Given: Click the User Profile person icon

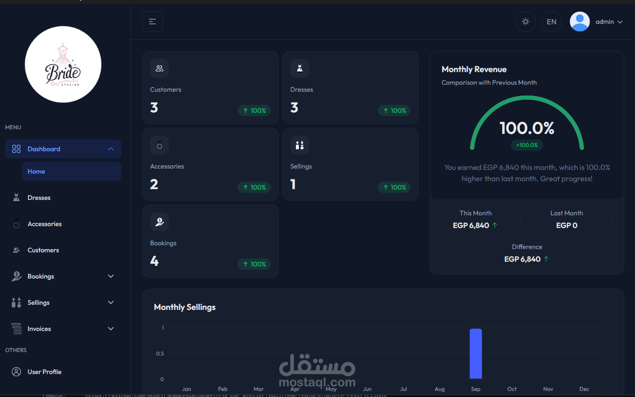Looking at the screenshot, I should click(x=16, y=372).
